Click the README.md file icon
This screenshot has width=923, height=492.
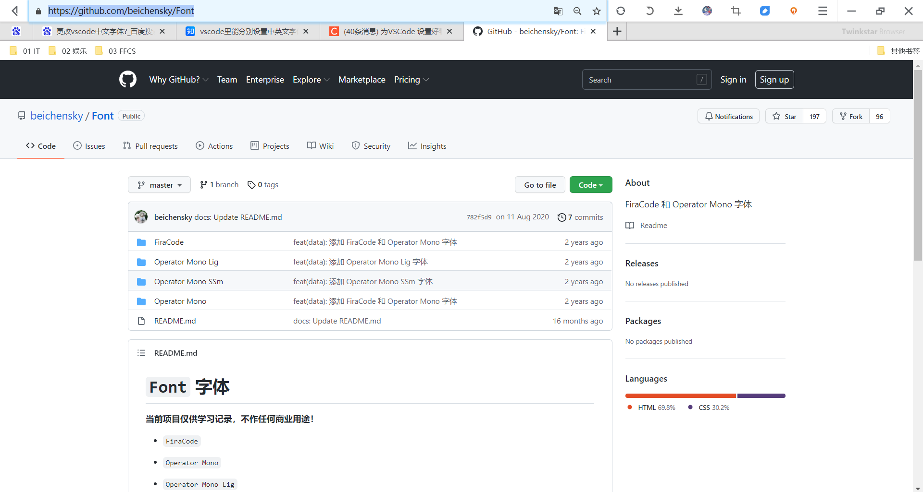tap(141, 321)
